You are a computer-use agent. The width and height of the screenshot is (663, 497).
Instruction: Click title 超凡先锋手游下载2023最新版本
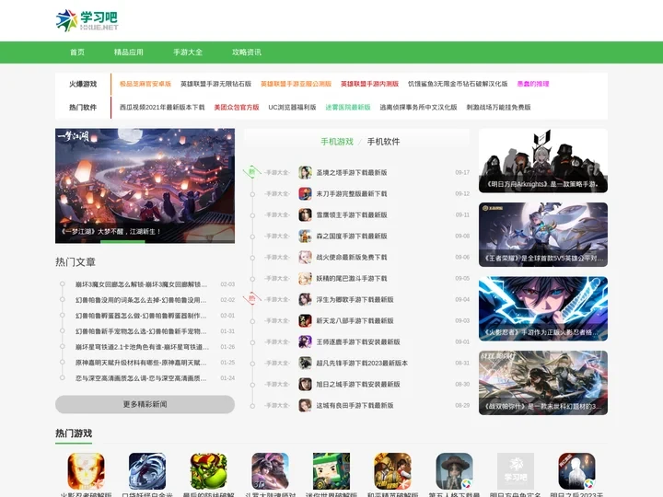362,363
